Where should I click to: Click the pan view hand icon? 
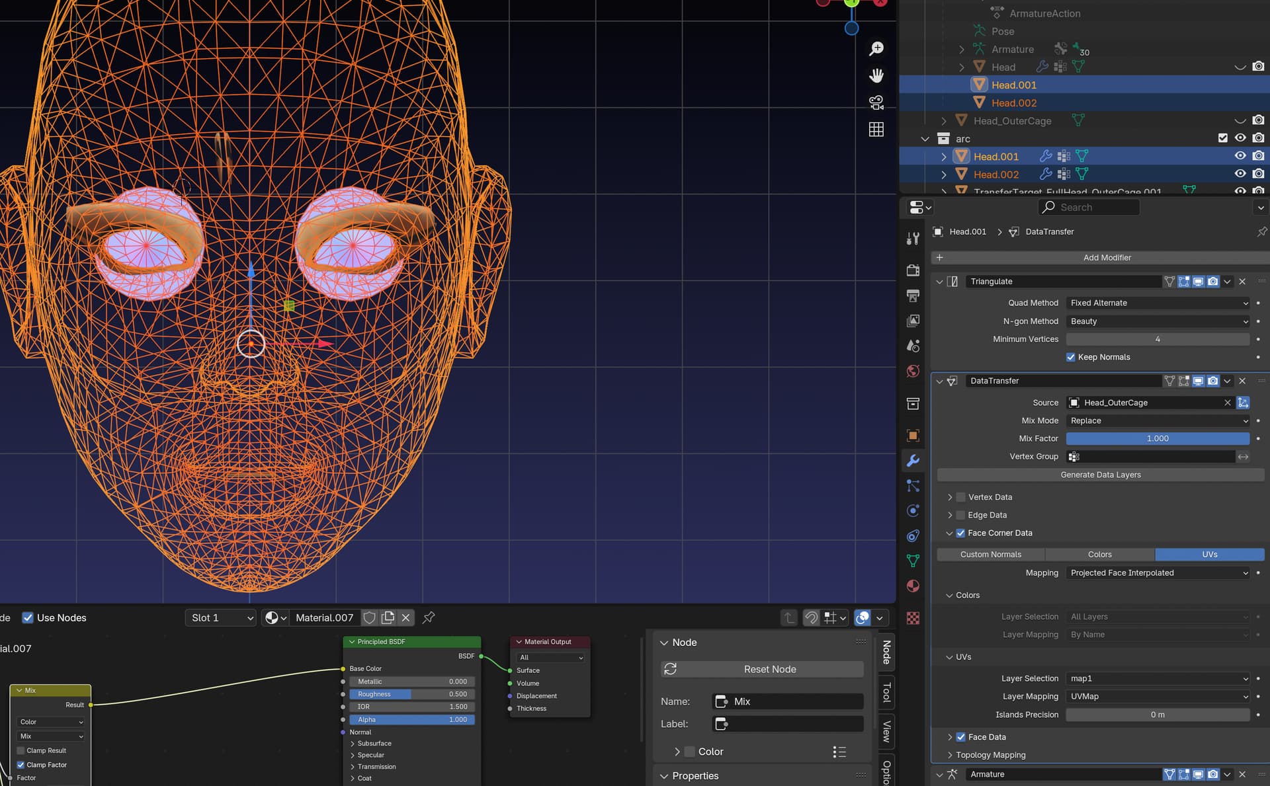[x=876, y=76]
